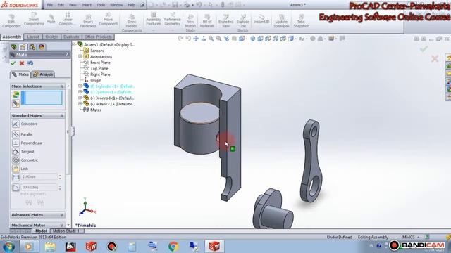Image resolution: width=451 pixels, height=253 pixels.
Task: Open the FeatureManager design tree tab icon
Action: coord(13,47)
